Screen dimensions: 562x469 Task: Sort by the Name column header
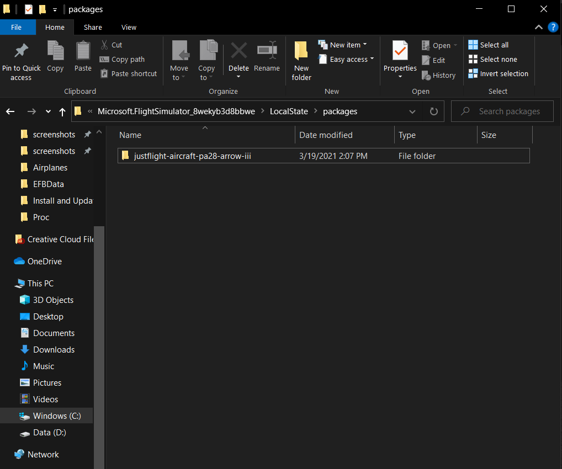(x=205, y=135)
